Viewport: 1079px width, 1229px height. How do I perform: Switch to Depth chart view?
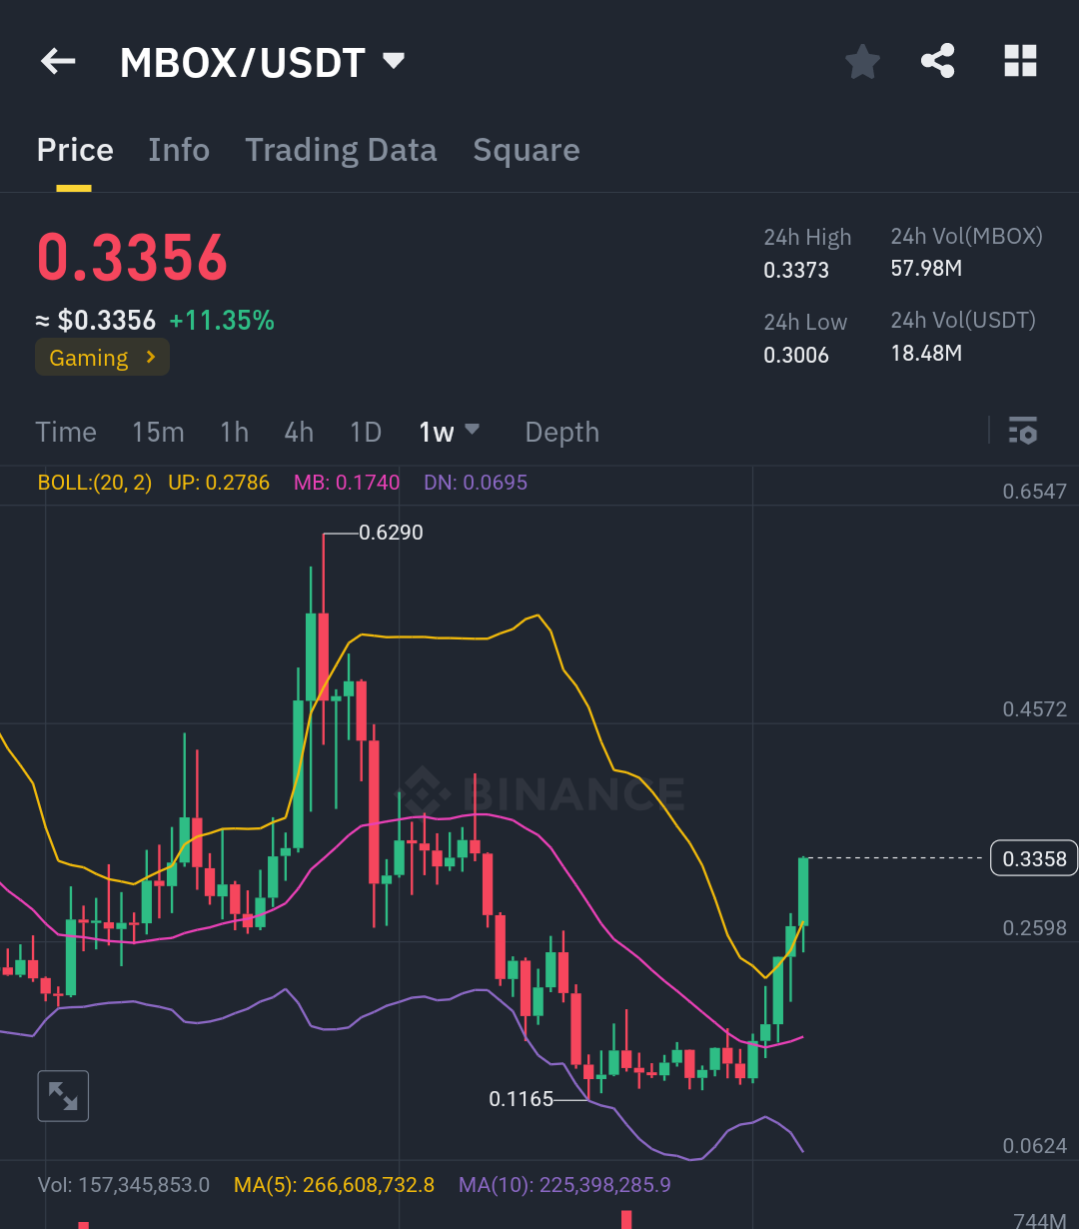pos(562,432)
